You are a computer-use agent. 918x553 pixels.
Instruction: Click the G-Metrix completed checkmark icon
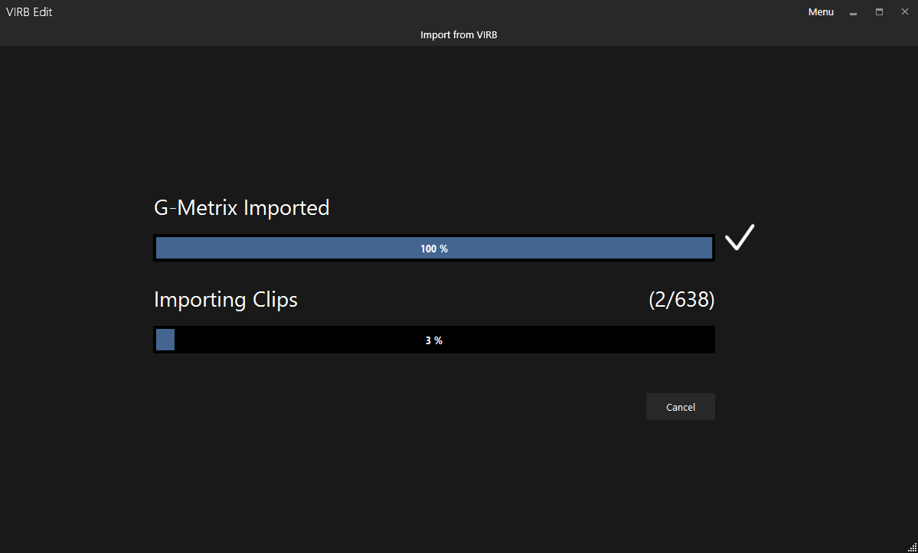click(740, 237)
